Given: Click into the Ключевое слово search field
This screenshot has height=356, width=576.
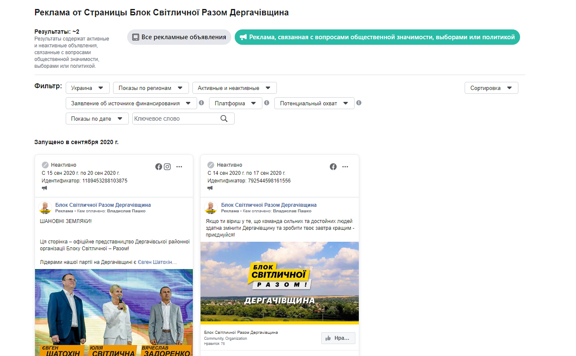Looking at the screenshot, I should [x=175, y=119].
